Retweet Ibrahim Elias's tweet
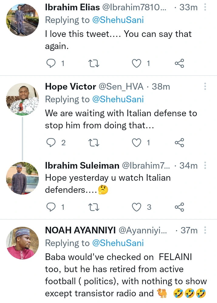The image size is (217, 303). 93,64
